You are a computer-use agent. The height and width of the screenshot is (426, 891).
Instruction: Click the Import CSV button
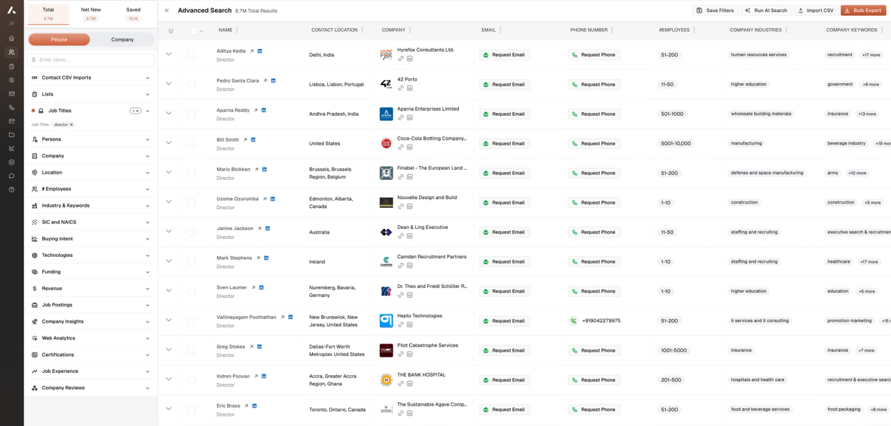pos(815,11)
